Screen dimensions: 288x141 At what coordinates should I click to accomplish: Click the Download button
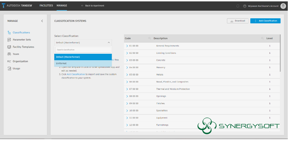coord(238,21)
